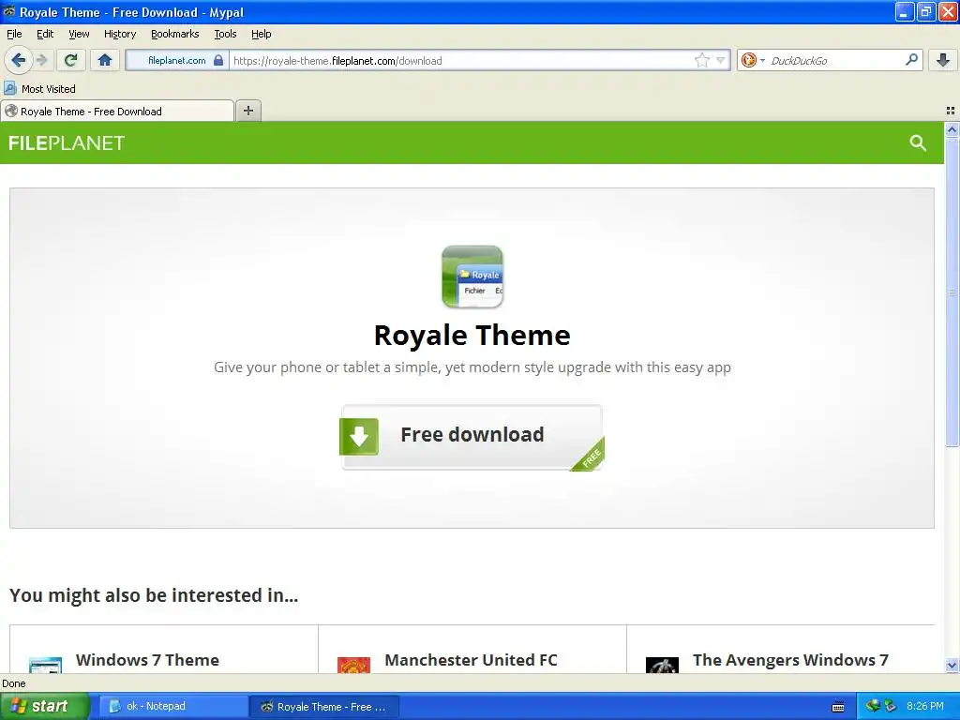Screen dimensions: 960x720
Task: Open the Help menu
Action: [261, 34]
